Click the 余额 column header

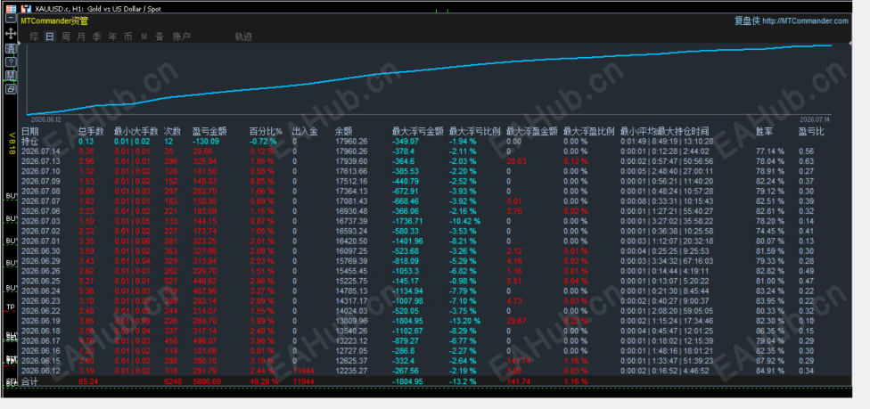click(x=344, y=132)
